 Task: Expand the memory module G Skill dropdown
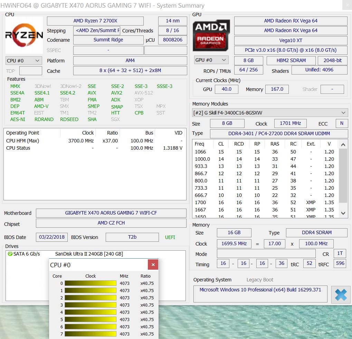[270, 113]
